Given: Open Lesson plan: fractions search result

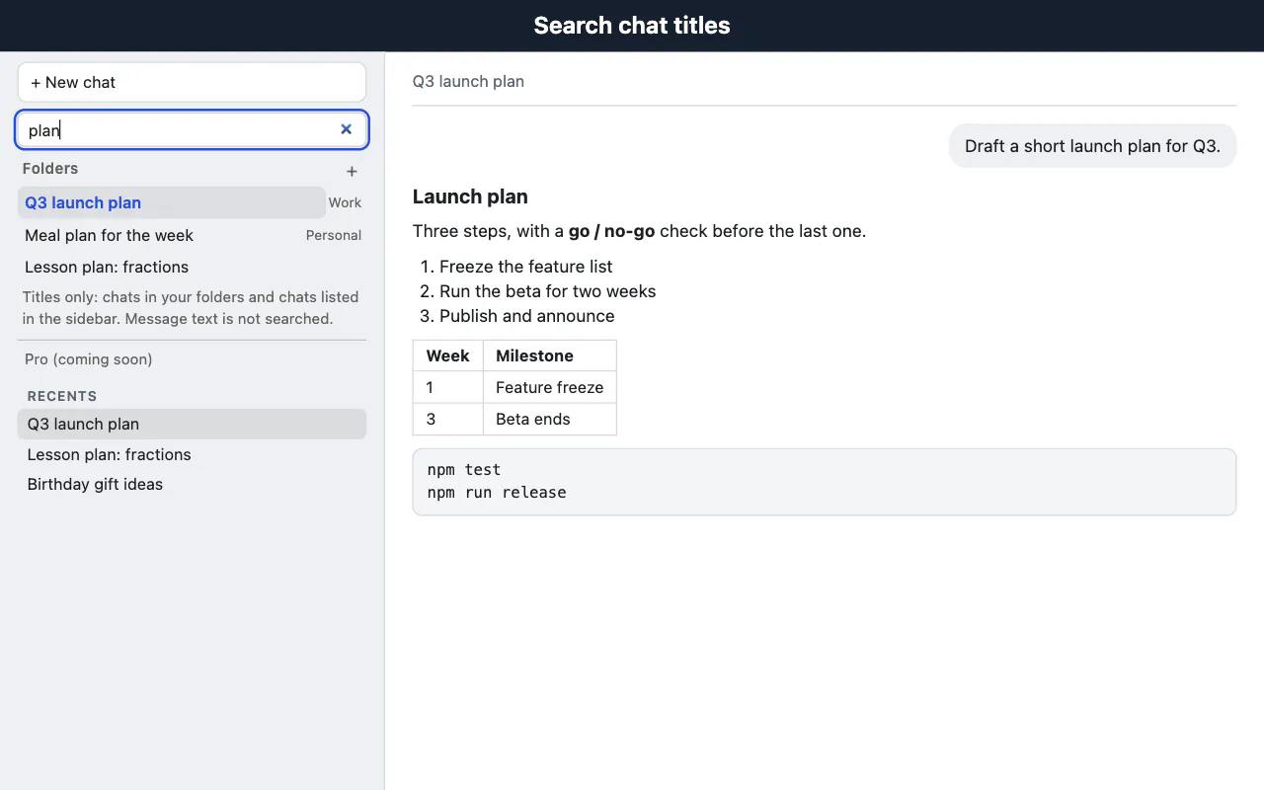Looking at the screenshot, I should point(192,267).
